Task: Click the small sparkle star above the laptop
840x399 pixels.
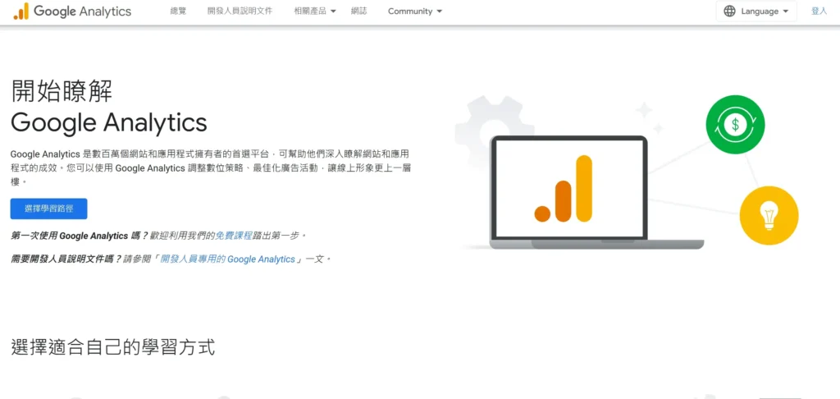Action: coord(643,111)
